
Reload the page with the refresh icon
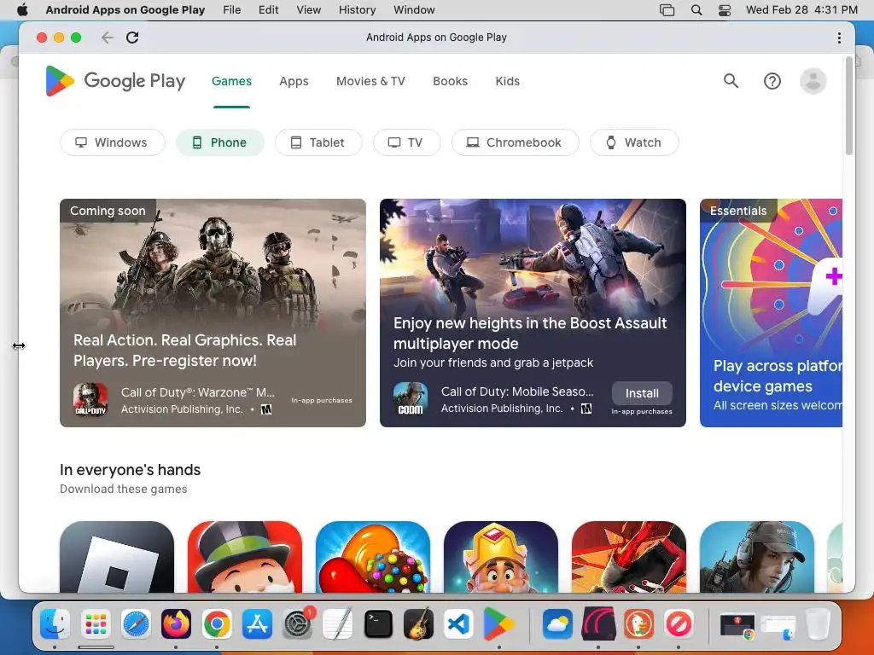[132, 38]
